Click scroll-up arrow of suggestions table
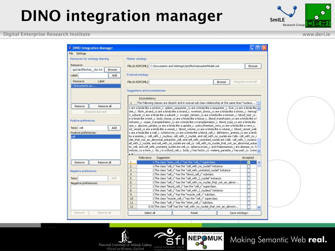This screenshot has height=251, width=335. click(x=259, y=162)
